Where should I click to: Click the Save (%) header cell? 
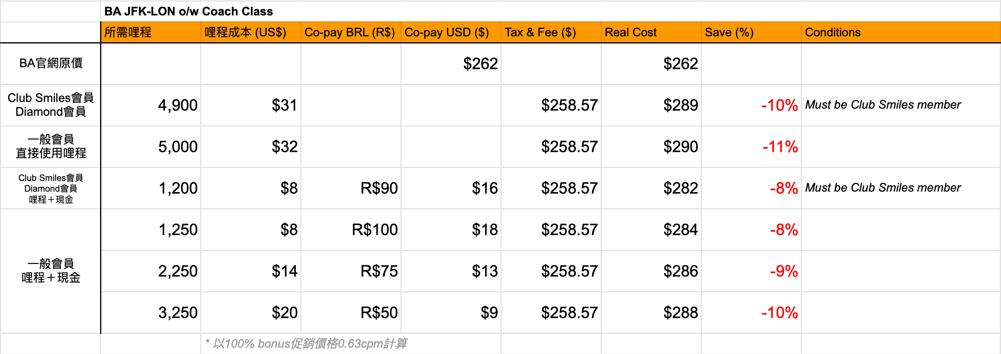point(751,32)
